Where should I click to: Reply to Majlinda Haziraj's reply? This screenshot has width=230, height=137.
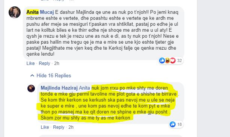click(59, 127)
